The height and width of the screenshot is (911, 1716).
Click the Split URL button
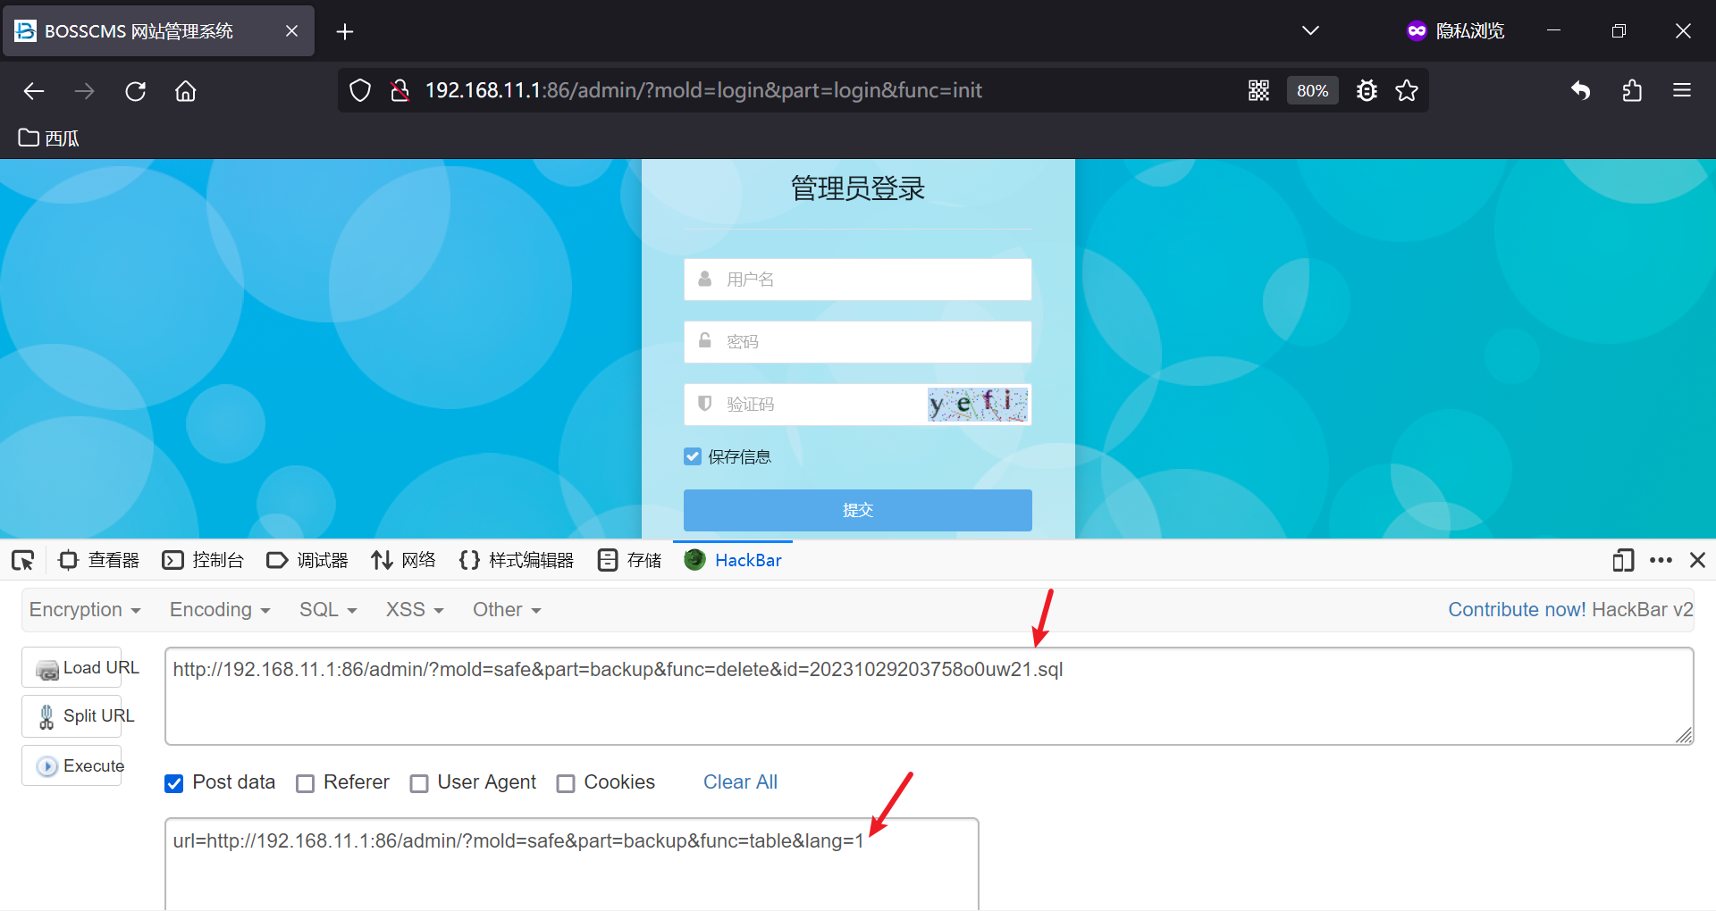(x=71, y=716)
